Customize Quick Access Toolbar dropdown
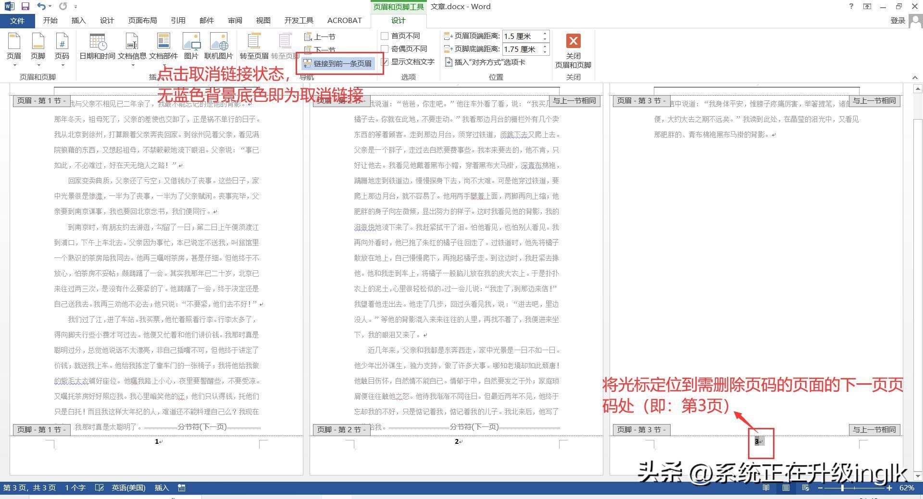This screenshot has height=499, width=923. click(76, 7)
